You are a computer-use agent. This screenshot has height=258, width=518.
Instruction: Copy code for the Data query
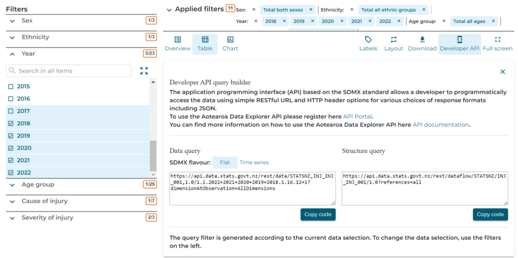coord(318,214)
